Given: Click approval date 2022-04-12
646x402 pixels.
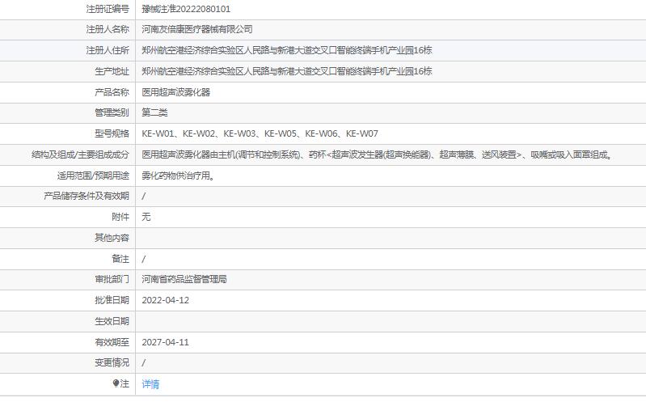Looking at the screenshot, I should 165,300.
